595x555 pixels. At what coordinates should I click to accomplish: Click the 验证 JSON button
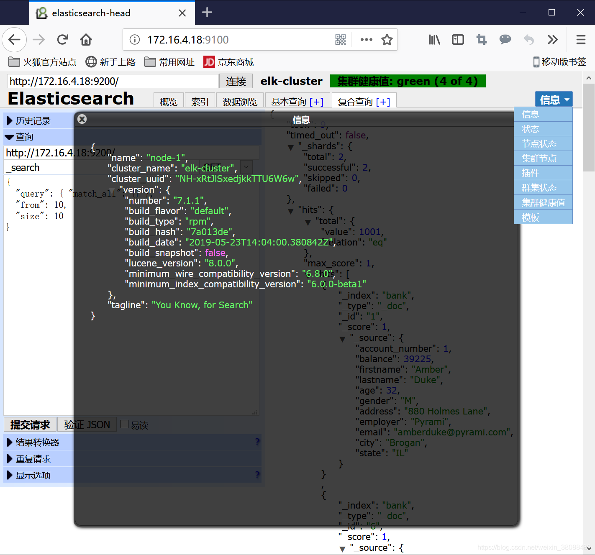[x=87, y=425]
